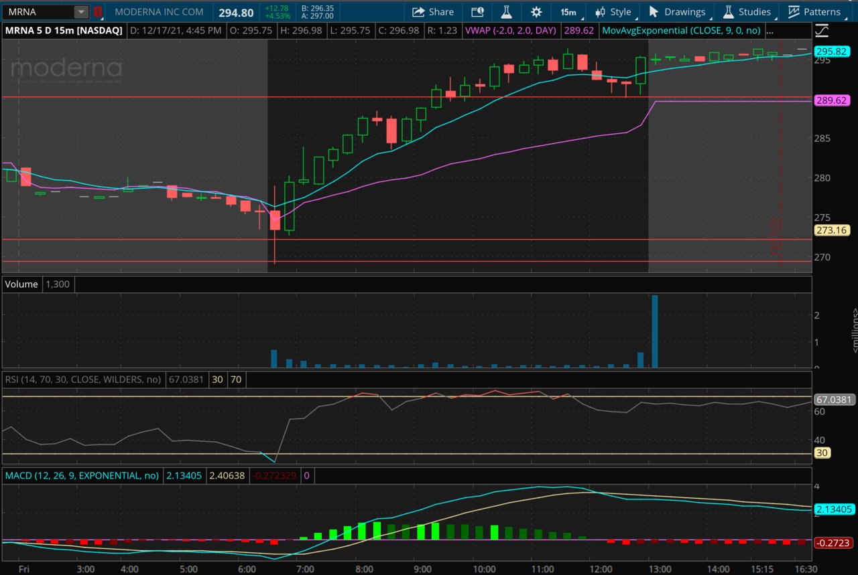
Task: Open the Style menu
Action: click(x=613, y=12)
